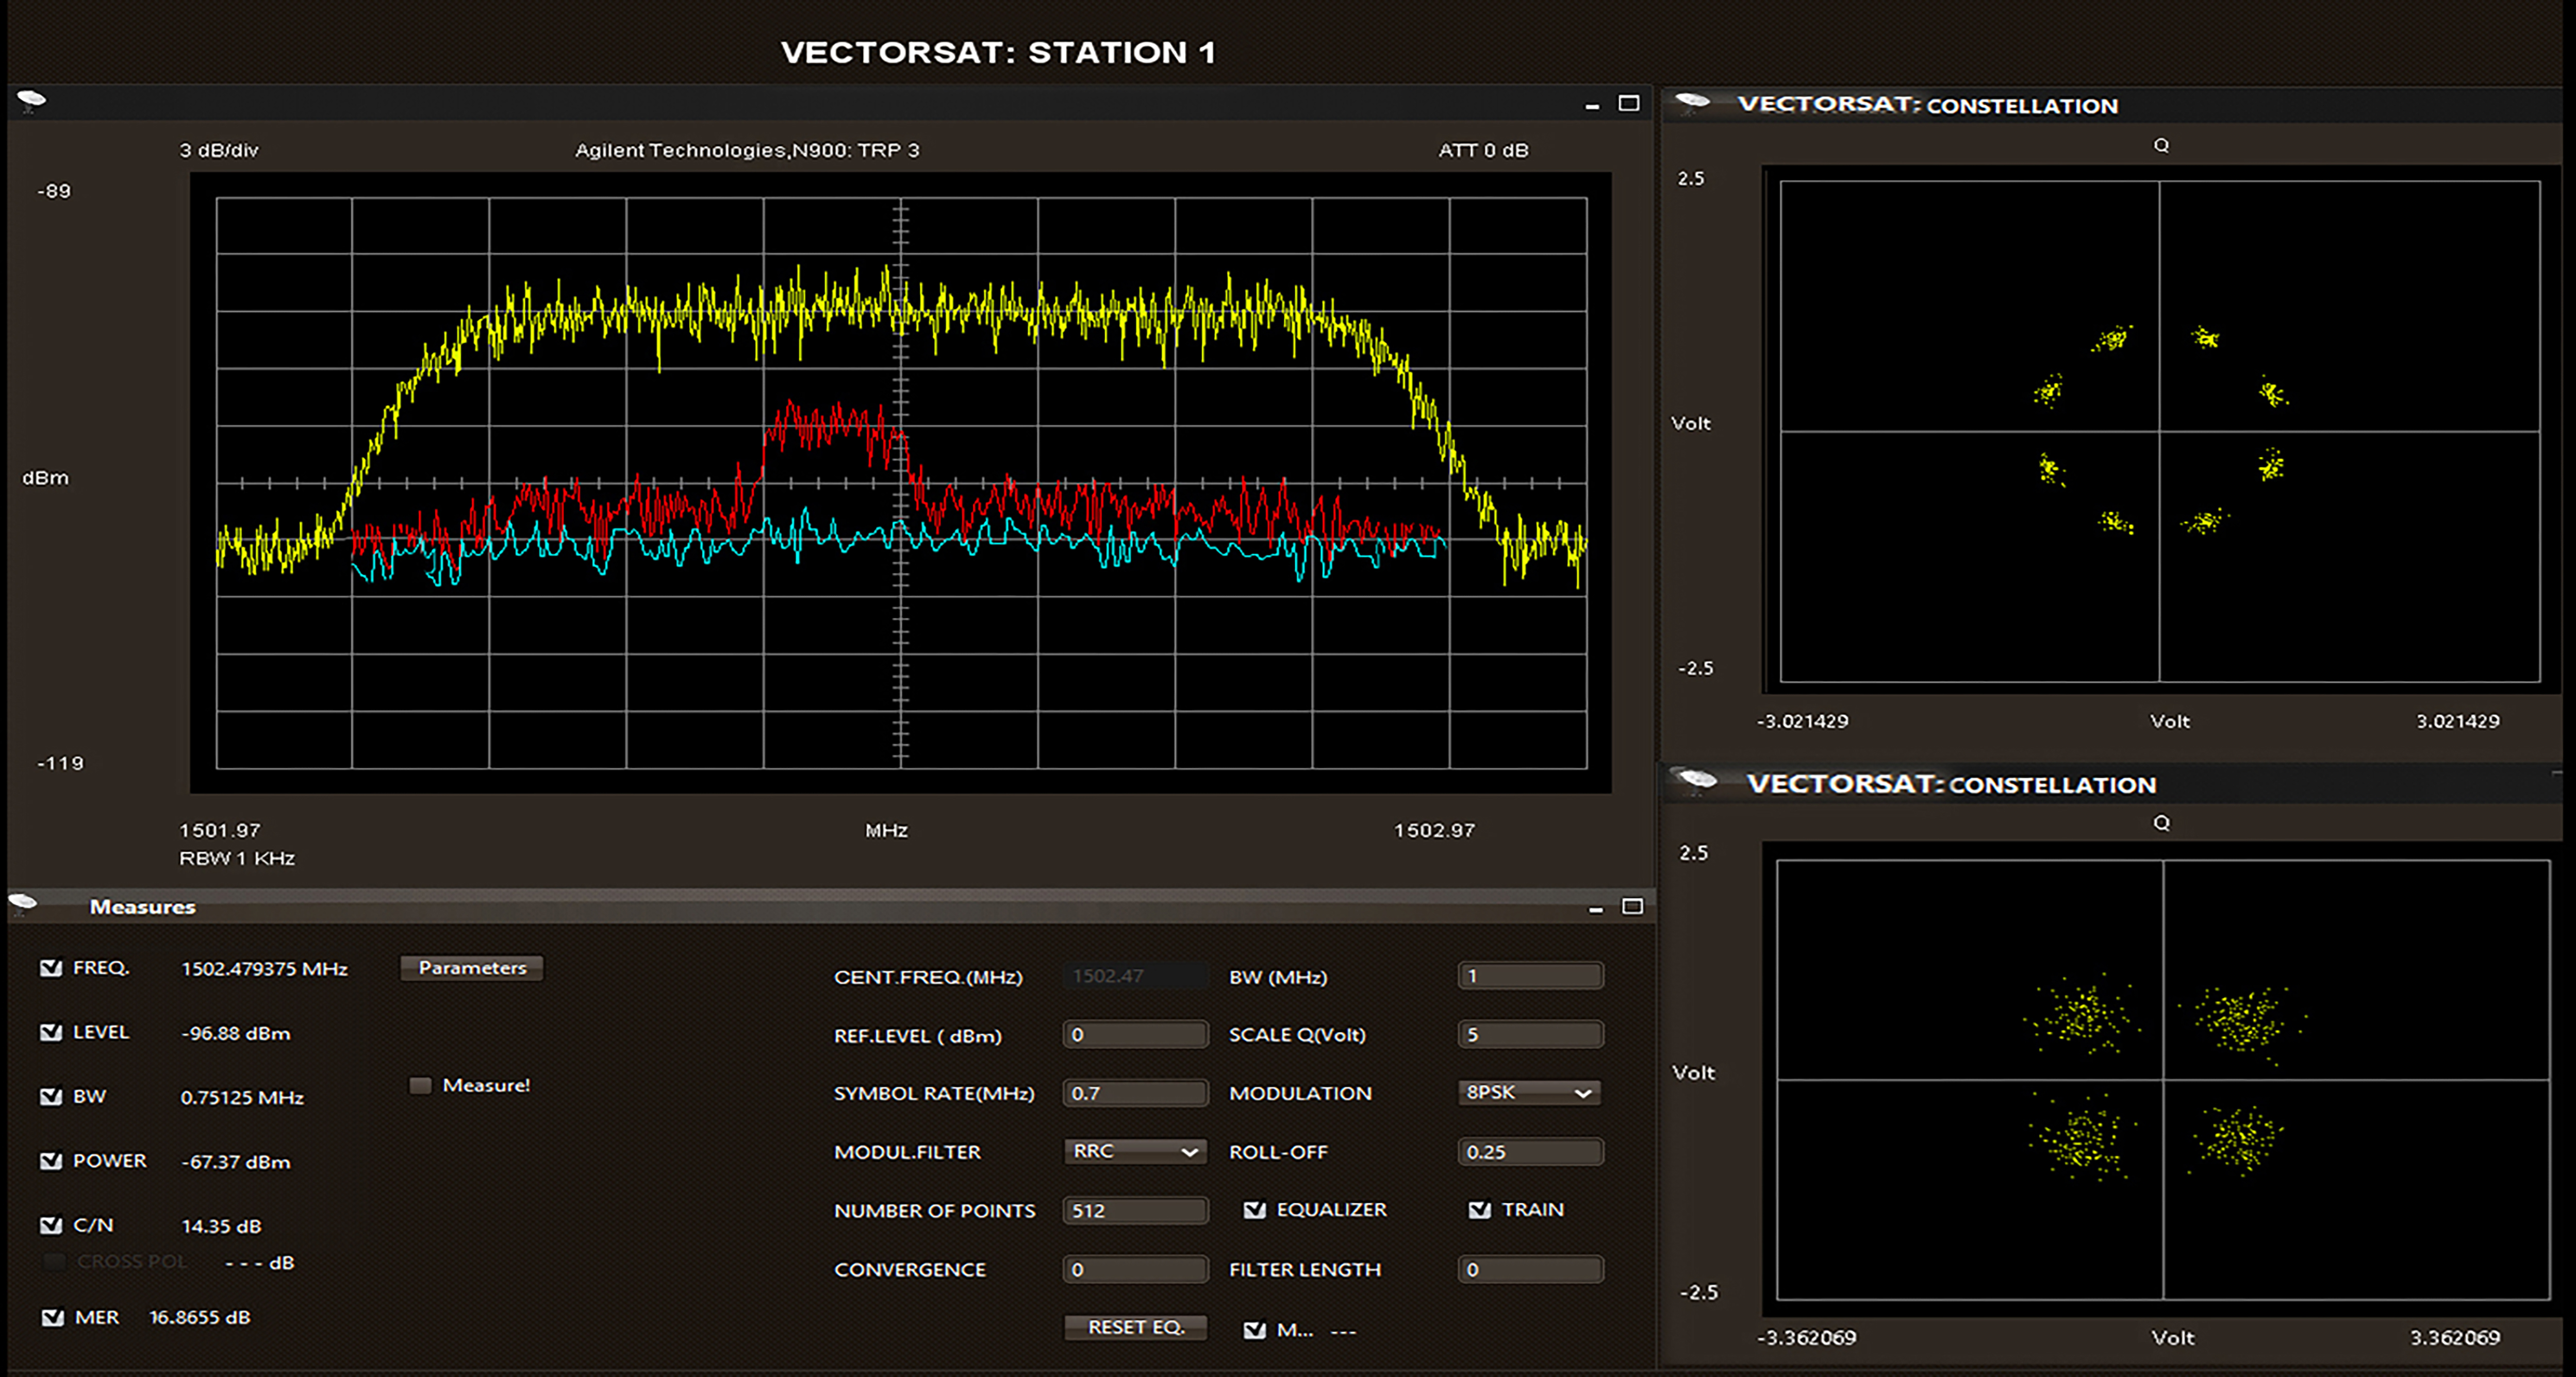The image size is (2576, 1377).
Task: Expand the 8PSK modulation list chevron
Action: tap(1586, 1092)
